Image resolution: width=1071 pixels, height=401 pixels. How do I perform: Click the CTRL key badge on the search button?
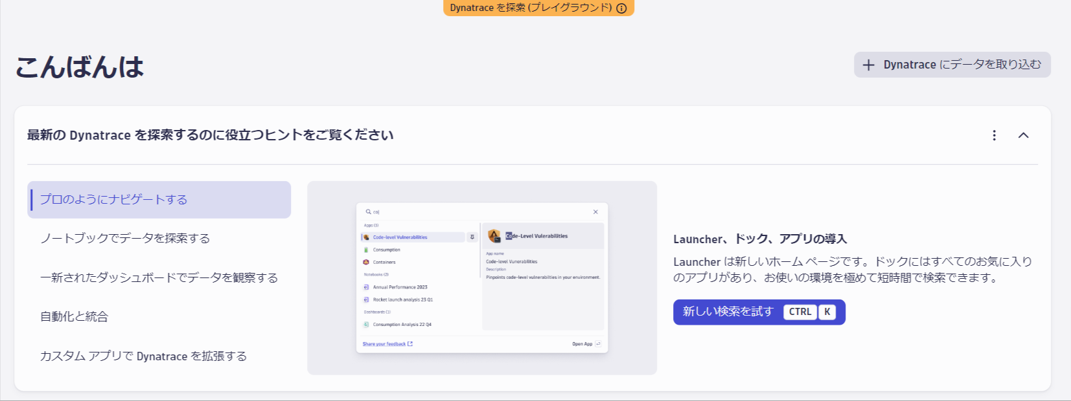click(x=800, y=312)
